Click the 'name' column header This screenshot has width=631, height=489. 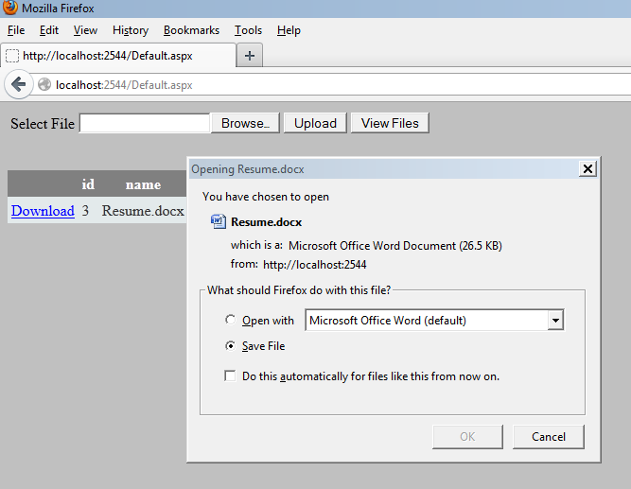coord(143,184)
